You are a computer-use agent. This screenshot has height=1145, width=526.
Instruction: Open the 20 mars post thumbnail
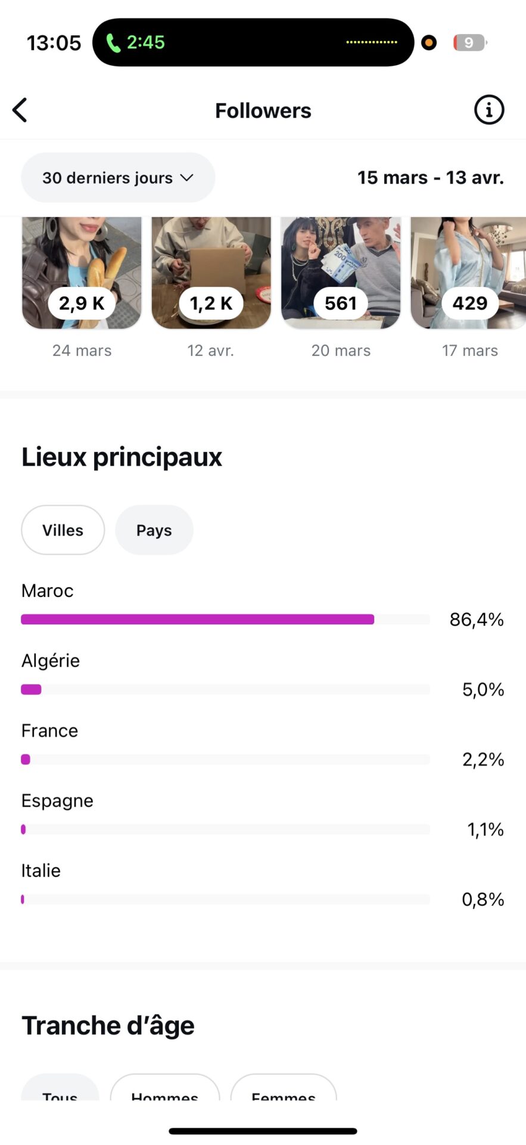pos(341,273)
